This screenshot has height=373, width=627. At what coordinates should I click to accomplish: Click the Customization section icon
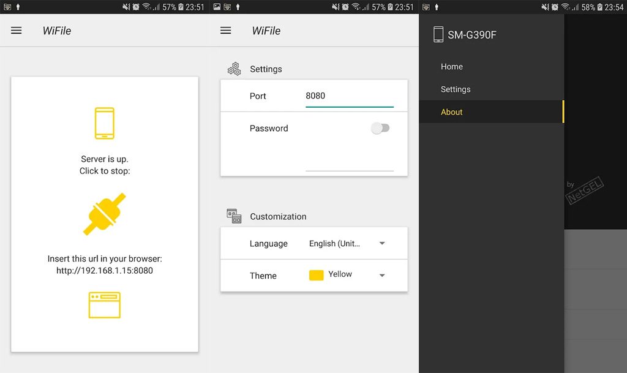(x=234, y=216)
